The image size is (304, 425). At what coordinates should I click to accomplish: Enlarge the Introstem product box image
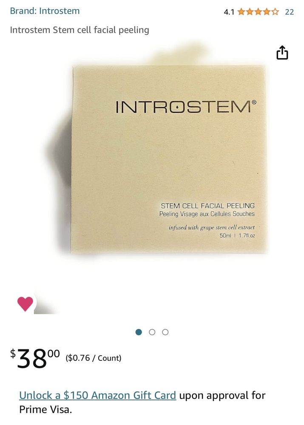169,159
